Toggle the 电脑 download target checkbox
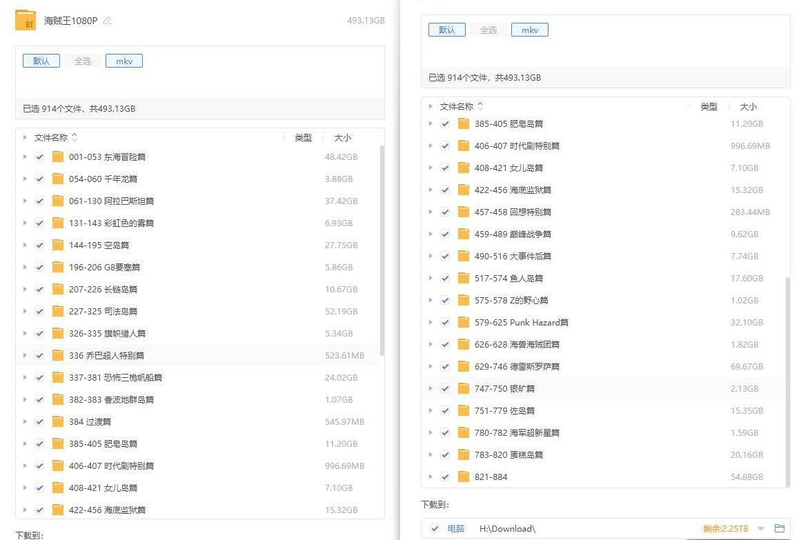801x540 pixels. point(434,528)
